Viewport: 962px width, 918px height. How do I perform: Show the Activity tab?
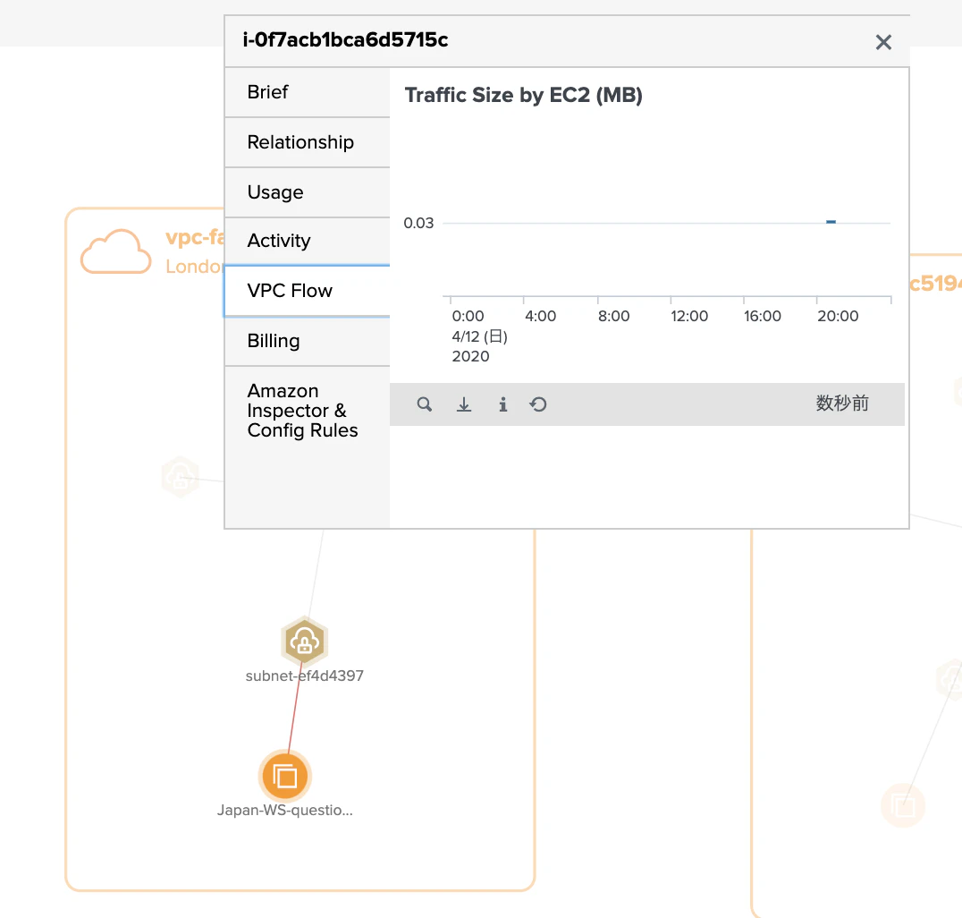[308, 241]
